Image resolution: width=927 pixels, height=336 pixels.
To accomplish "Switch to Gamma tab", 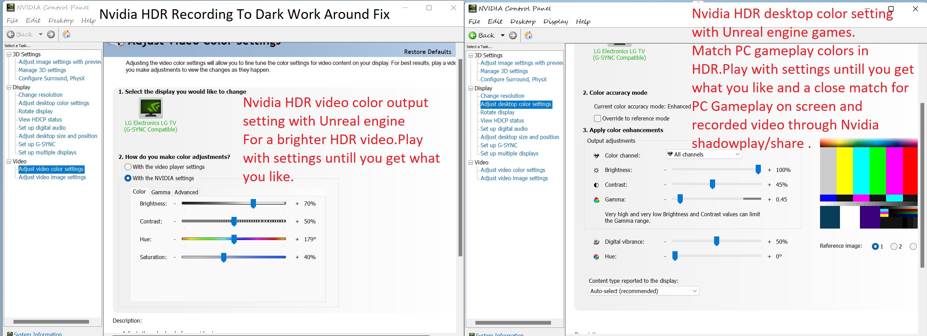I will tap(161, 192).
